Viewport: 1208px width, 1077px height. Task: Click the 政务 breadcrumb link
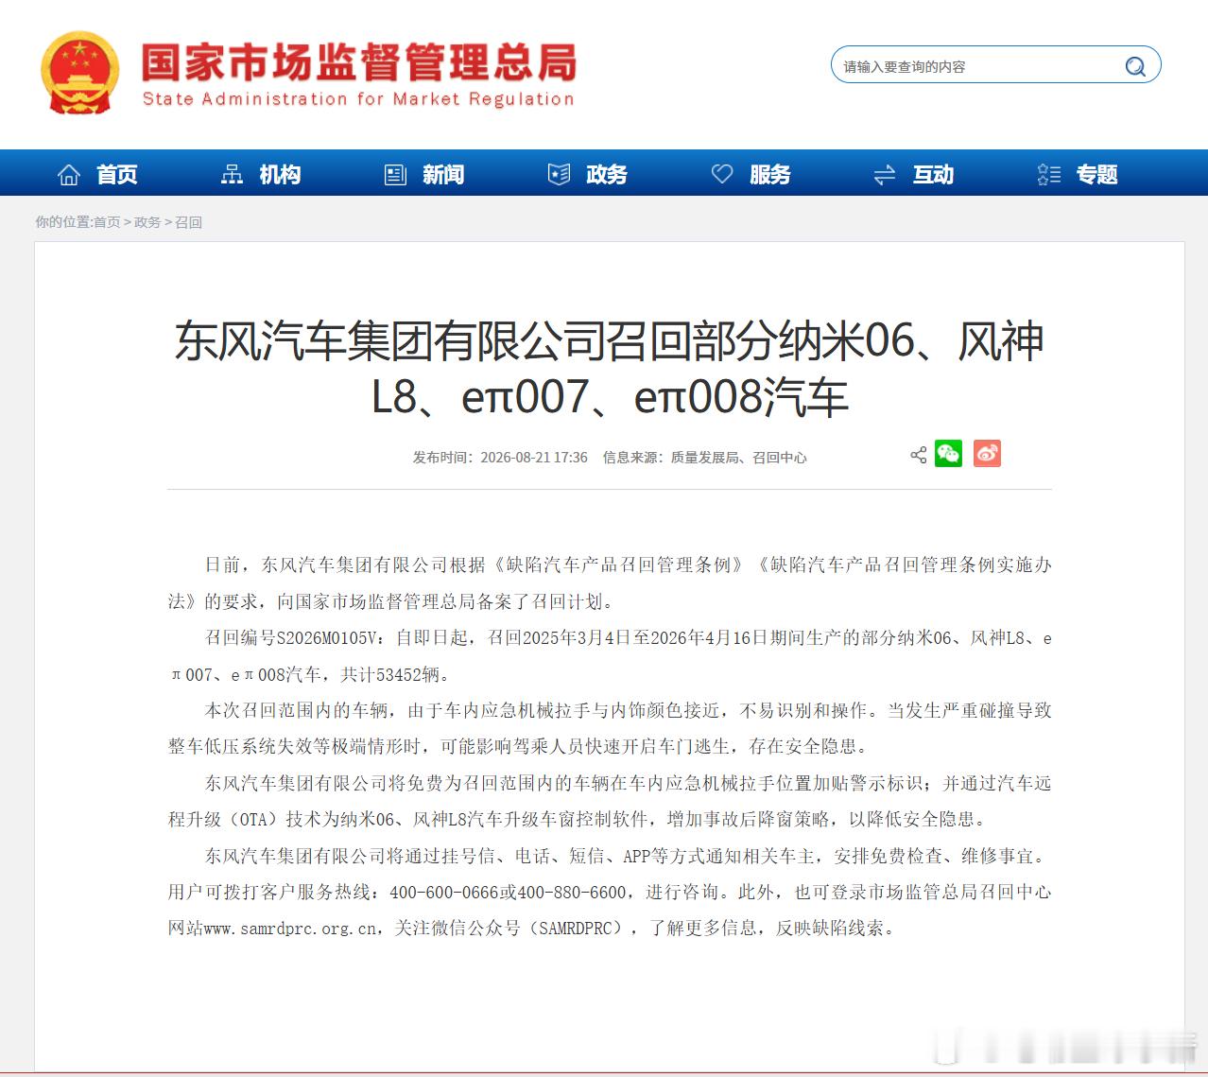[147, 222]
